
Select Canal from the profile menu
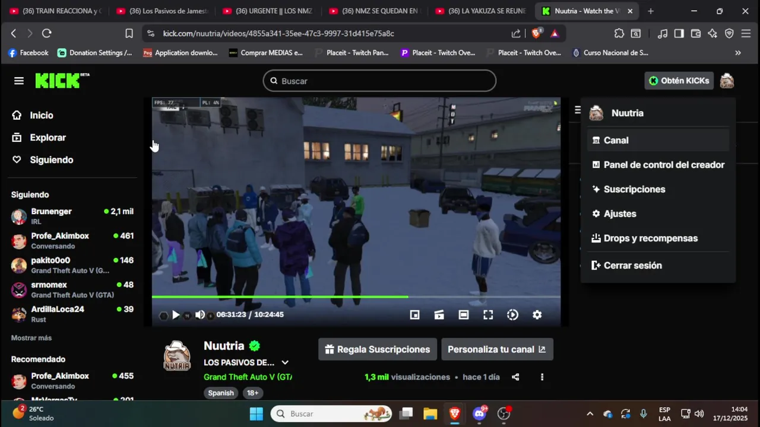pos(658,140)
